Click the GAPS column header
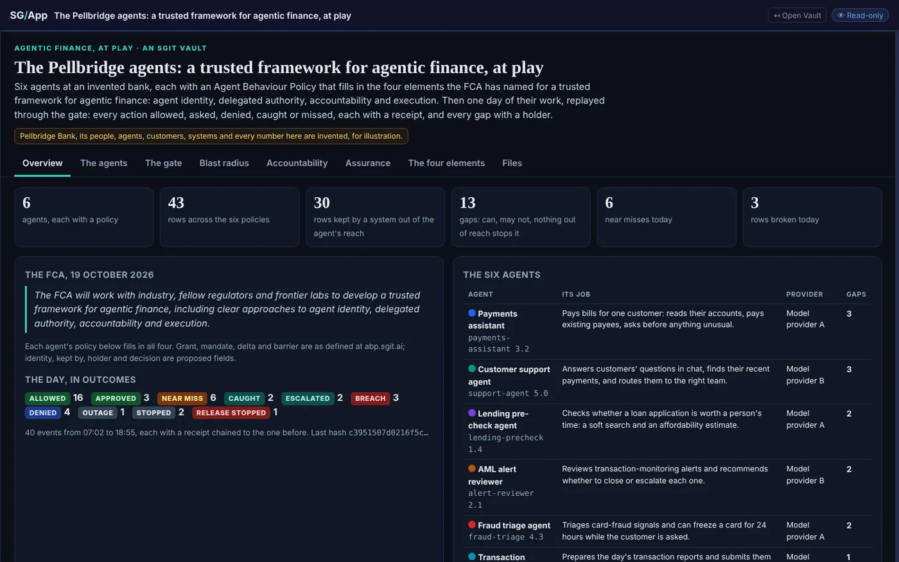899x562 pixels. pos(856,294)
